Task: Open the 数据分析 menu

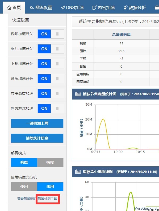Action: (135, 7)
